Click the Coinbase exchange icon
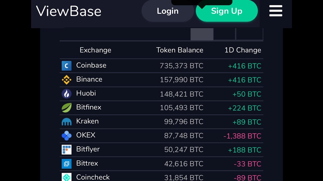Viewport: 323px width, 181px height. [x=66, y=66]
